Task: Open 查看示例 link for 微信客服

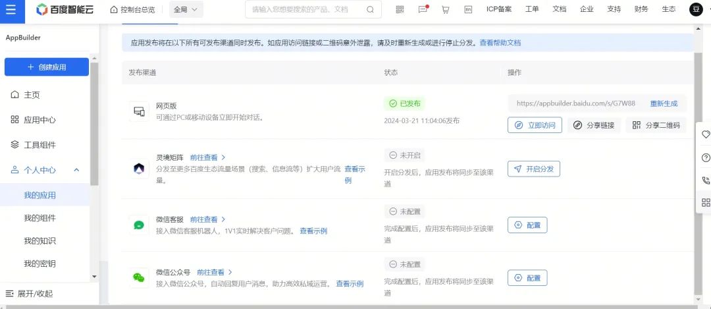Action: 313,231
